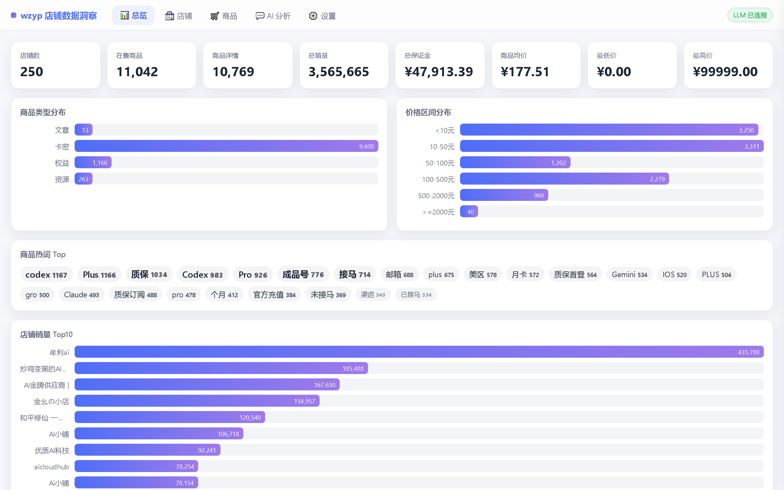The width and height of the screenshot is (784, 490).
Task: Click the 优质AI科技 shop label
Action: pos(52,450)
